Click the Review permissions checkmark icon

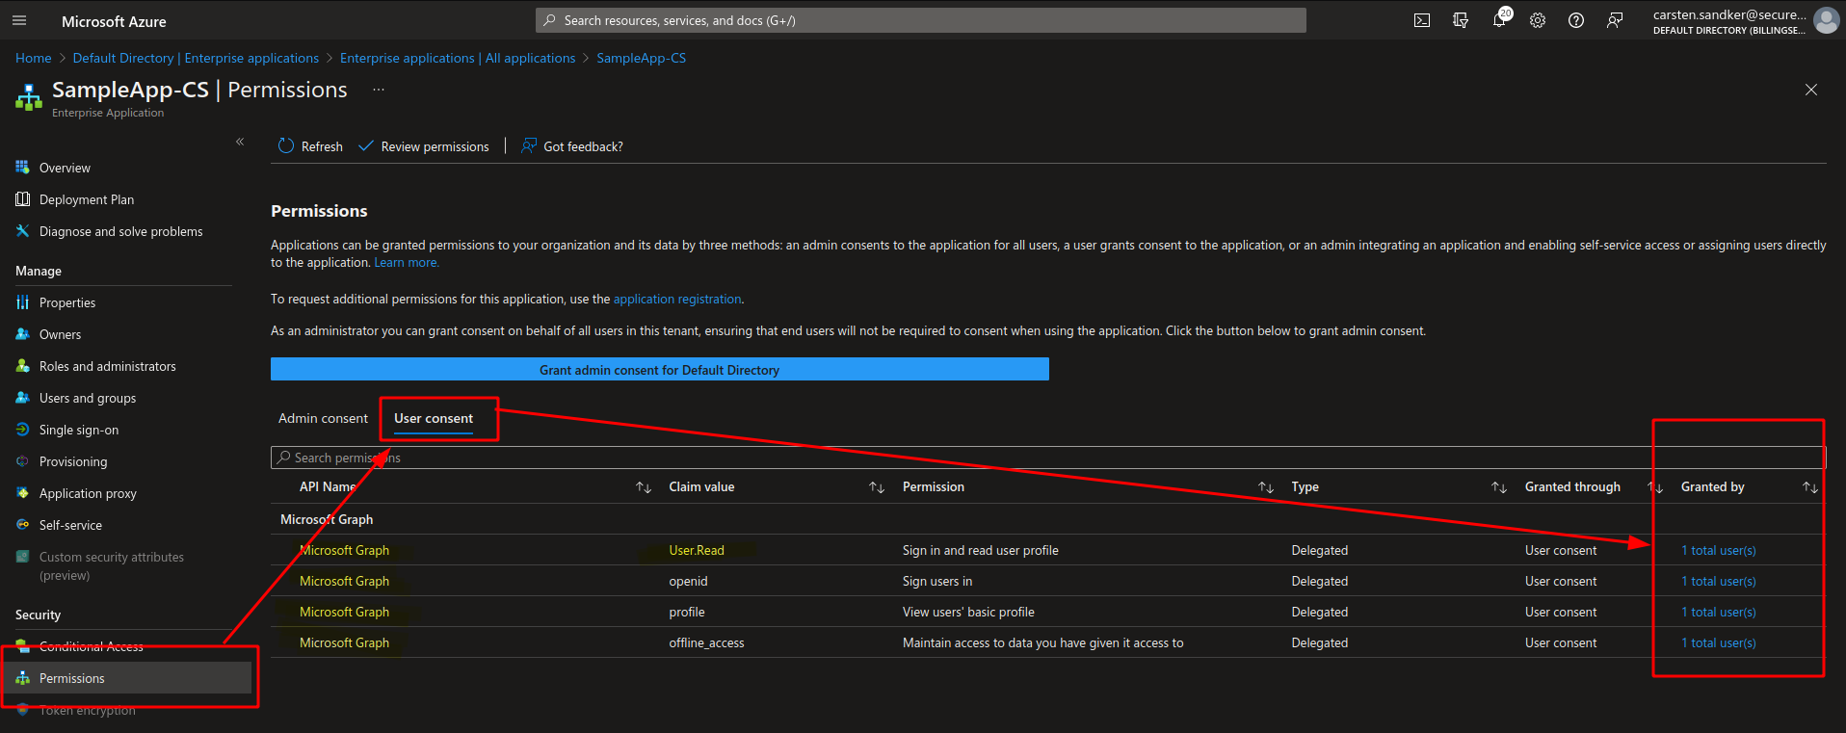tap(366, 146)
